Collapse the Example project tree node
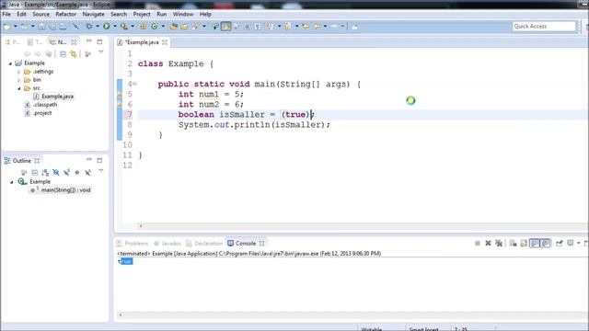The height and width of the screenshot is (331, 589). tap(10, 63)
